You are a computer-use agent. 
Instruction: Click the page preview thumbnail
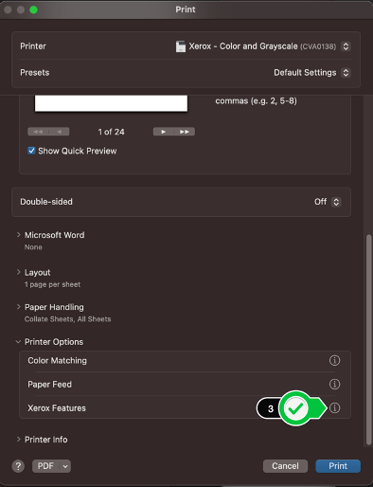coord(111,103)
